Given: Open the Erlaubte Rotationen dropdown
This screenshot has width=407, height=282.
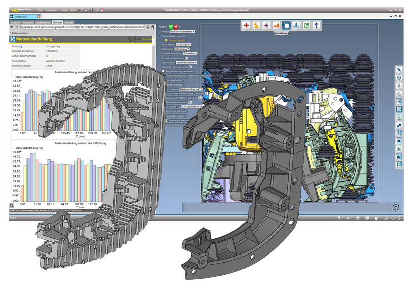Looking at the screenshot, I should [x=189, y=53].
